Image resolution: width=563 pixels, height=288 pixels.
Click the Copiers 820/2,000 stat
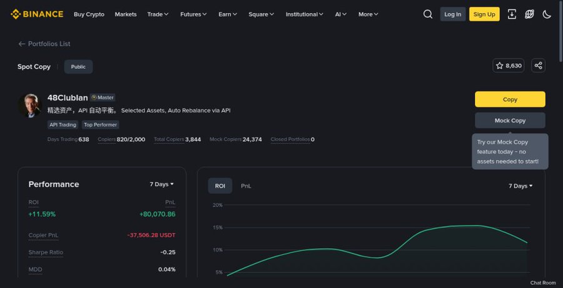coord(121,139)
